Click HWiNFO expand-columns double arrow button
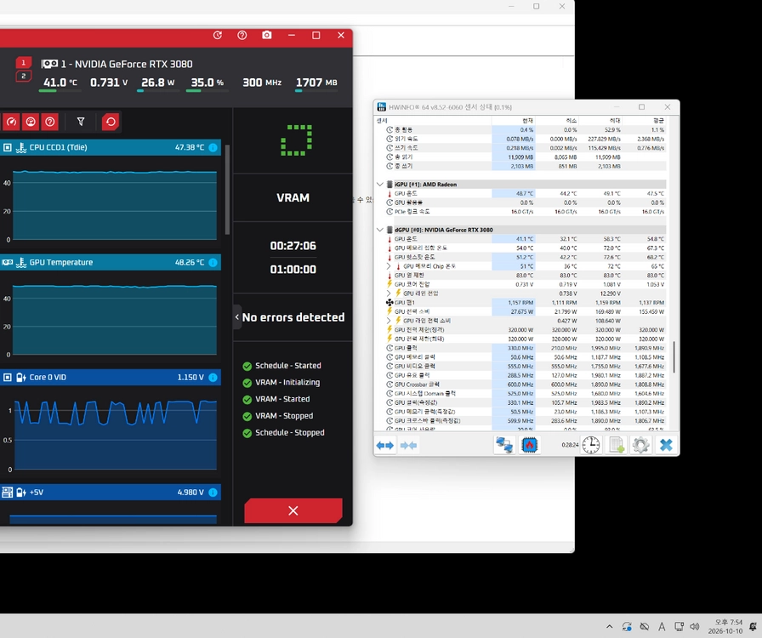 pyautogui.click(x=385, y=446)
